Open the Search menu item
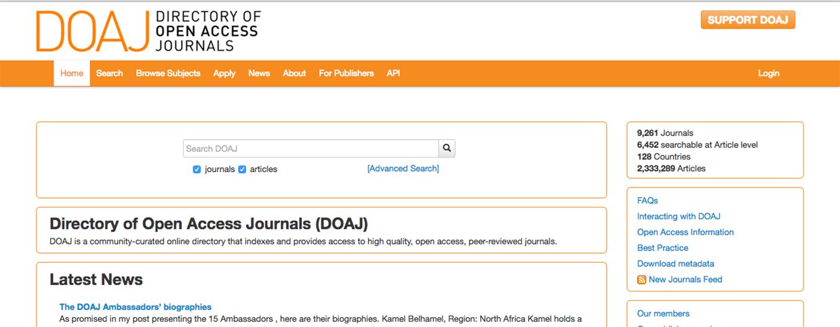 coord(110,73)
